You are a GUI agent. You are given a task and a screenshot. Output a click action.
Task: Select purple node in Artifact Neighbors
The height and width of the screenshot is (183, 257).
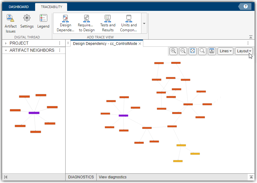[x=34, y=113]
